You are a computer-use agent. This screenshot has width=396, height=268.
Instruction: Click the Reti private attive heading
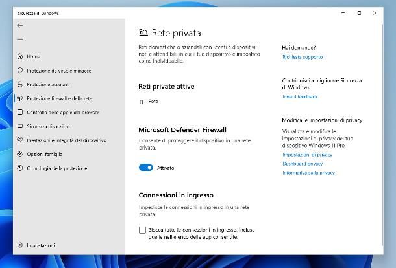(x=166, y=86)
